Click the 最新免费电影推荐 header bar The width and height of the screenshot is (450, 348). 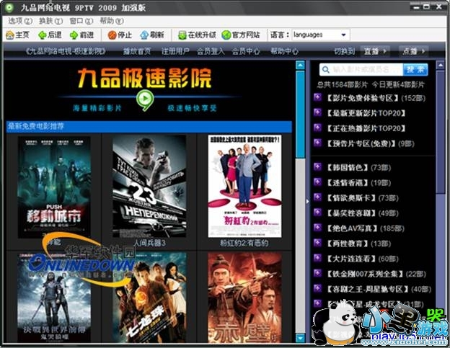pos(149,126)
